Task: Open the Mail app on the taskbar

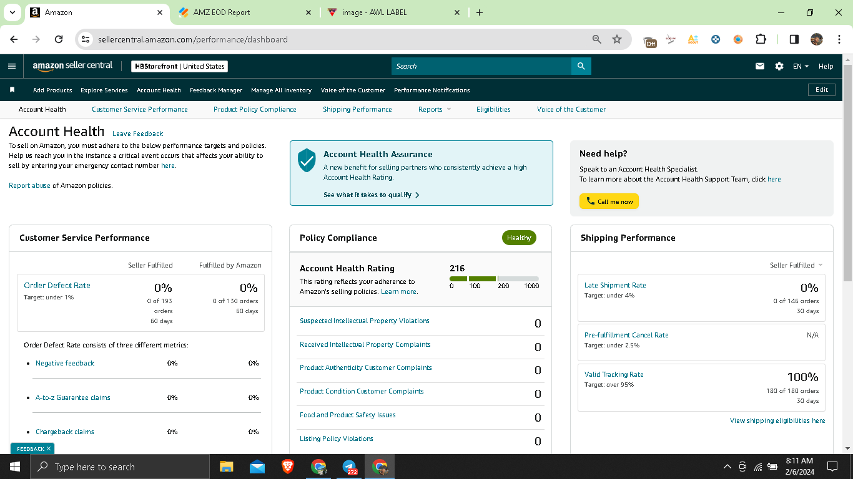Action: coord(257,467)
